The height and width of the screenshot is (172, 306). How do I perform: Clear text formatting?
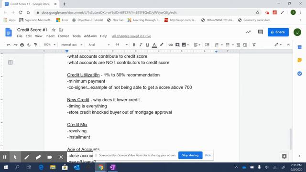point(254,45)
